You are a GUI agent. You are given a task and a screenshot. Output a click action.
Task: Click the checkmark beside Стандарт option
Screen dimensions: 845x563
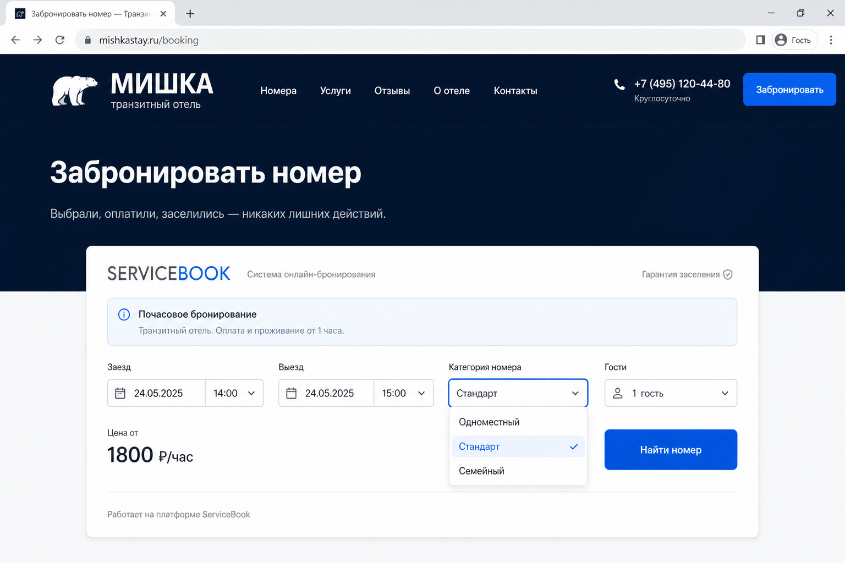(x=574, y=446)
